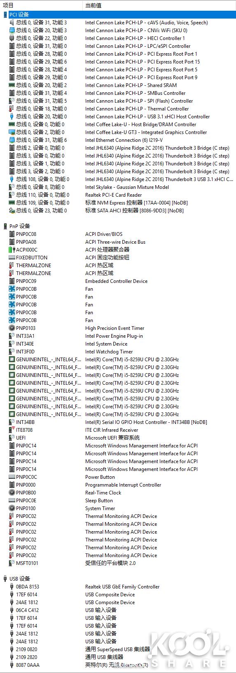Click the icon beside MSFT0101
236x673 pixels.
[12, 563]
